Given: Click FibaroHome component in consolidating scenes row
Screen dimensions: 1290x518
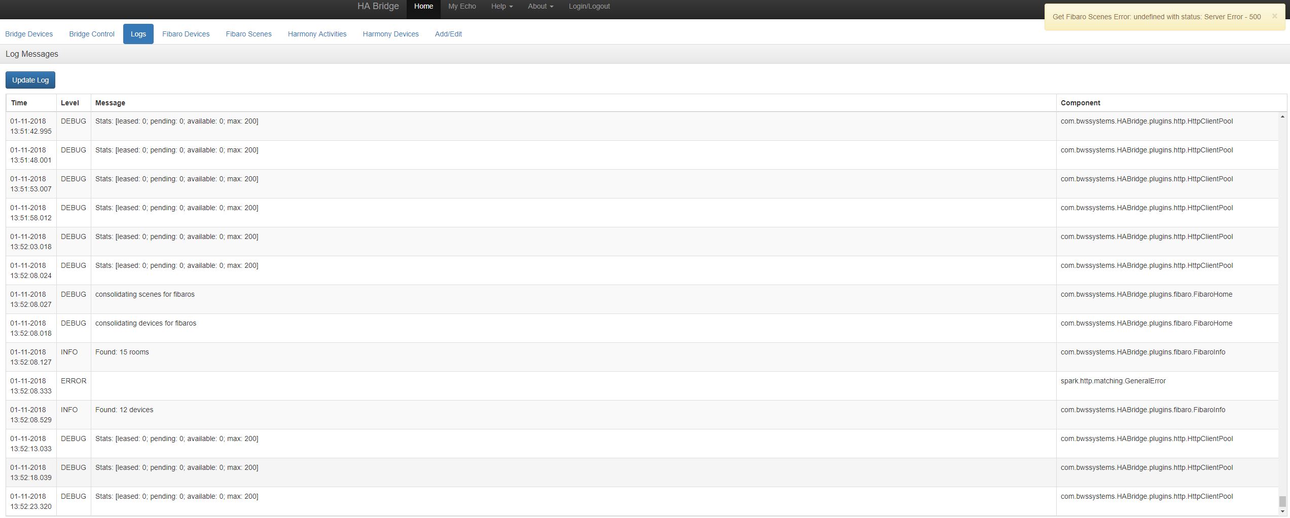Looking at the screenshot, I should point(1146,294).
